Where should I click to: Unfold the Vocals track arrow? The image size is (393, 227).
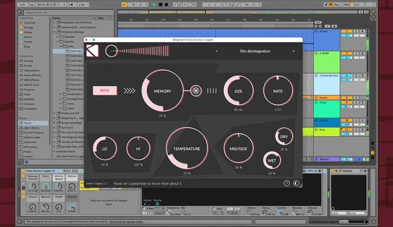[x=316, y=98]
